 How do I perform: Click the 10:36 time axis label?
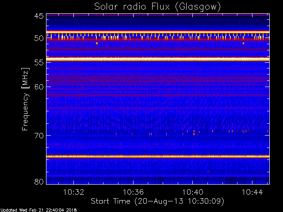(x=133, y=192)
